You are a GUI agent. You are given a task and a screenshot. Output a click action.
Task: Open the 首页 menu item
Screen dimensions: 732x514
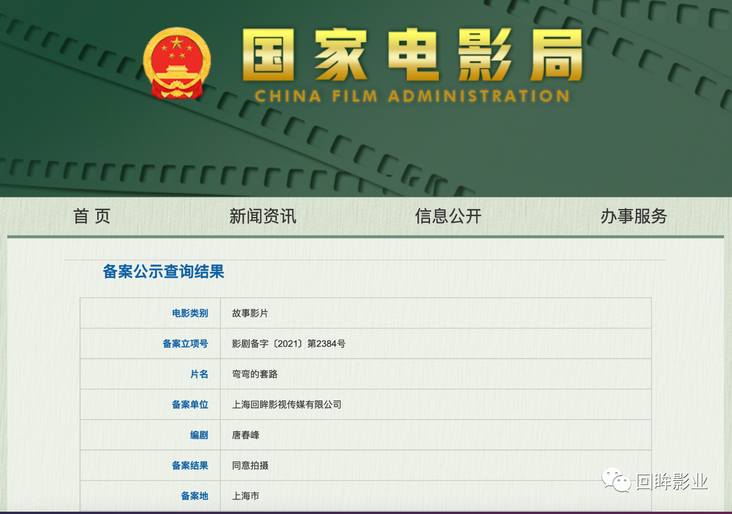[91, 216]
